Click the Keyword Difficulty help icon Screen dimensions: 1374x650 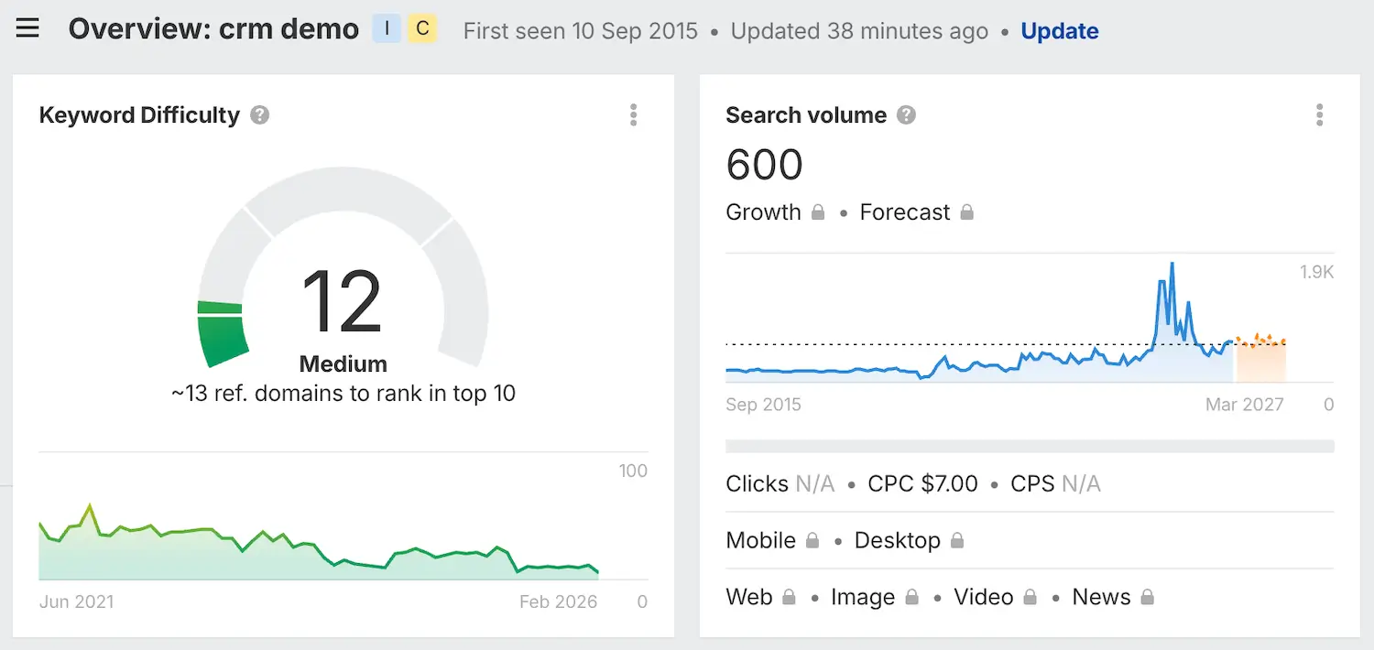click(x=260, y=115)
